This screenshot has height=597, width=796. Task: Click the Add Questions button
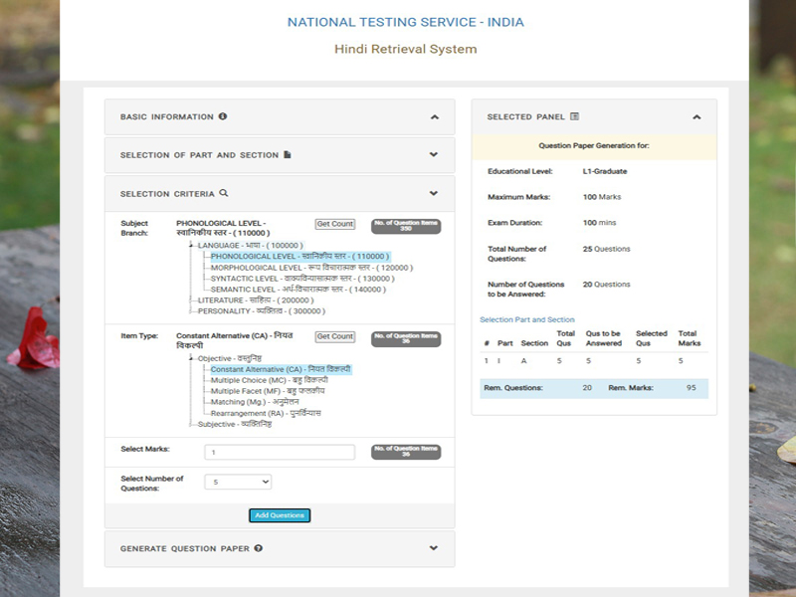point(280,515)
